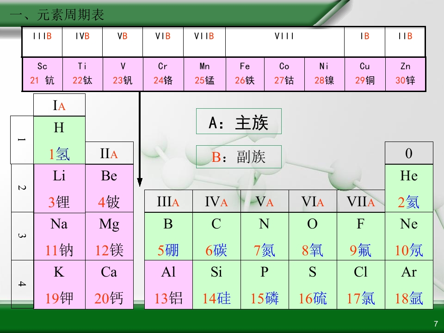The height and width of the screenshot is (333, 444).
Task: Click the VIIA group header
Action: point(361,201)
